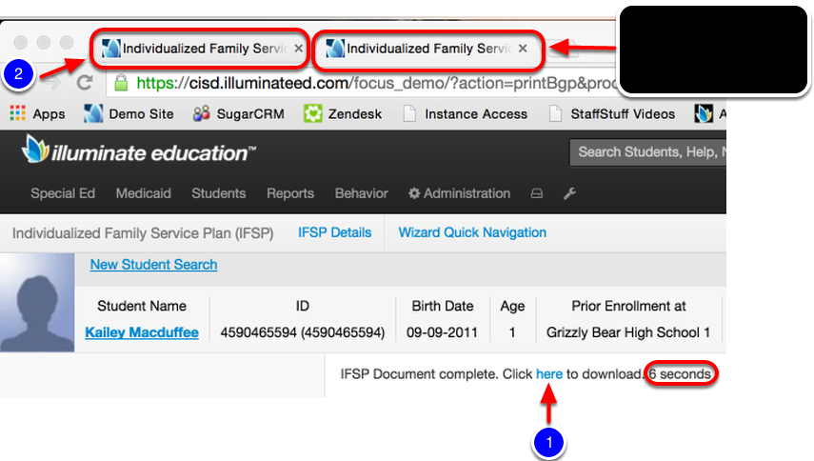Click the printer tray icon in navbar
Screen dimensions: 814x461
pos(537,193)
